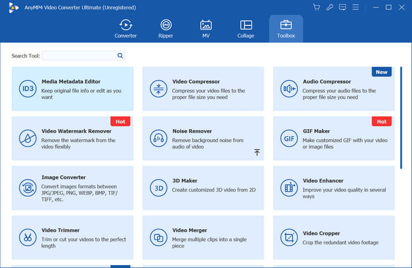Click 'Create customized 3D video from 2D' text
412x268 pixels.
pyautogui.click(x=214, y=190)
